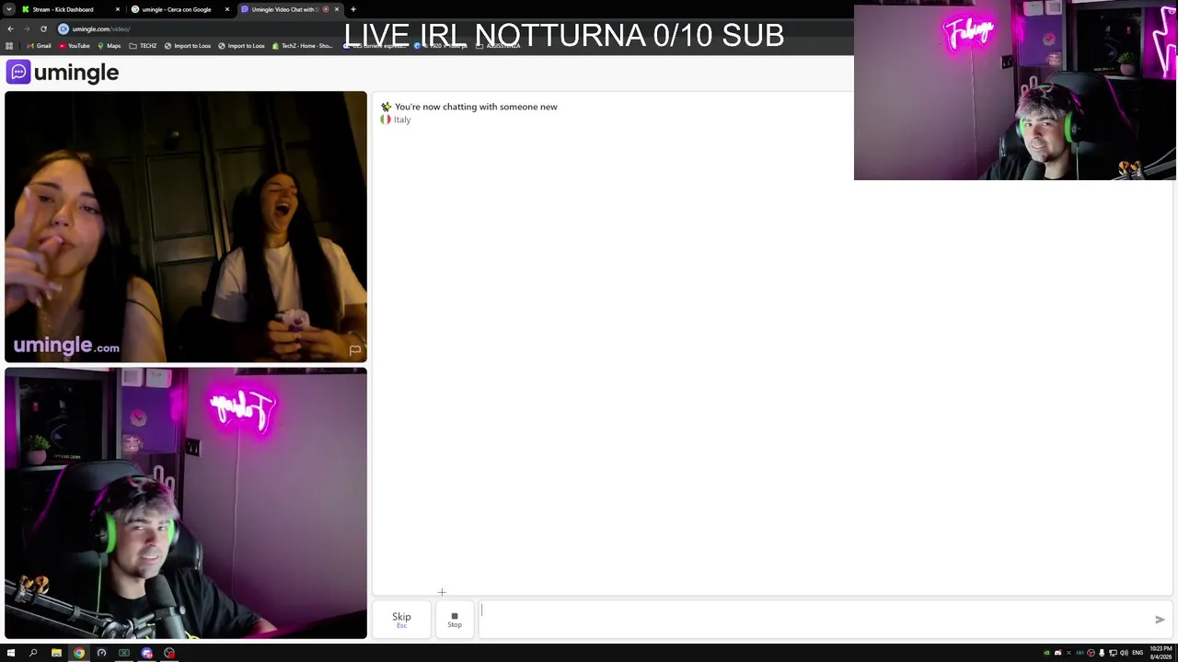
Task: Open the Discord system tray icon
Action: click(x=1057, y=653)
